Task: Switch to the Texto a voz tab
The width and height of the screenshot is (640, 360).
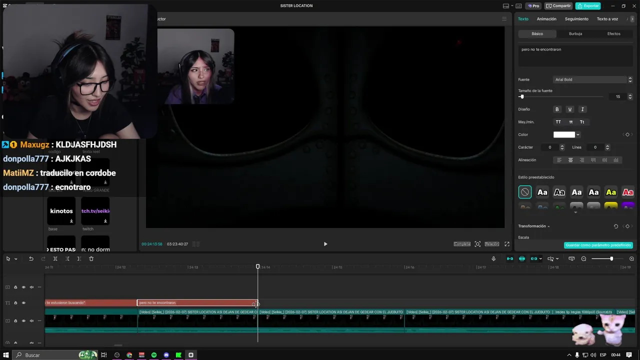Action: coord(607,19)
